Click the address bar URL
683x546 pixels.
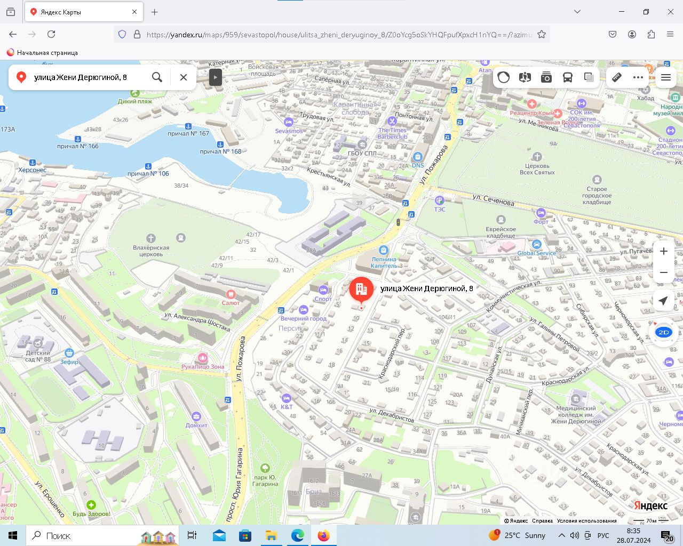[339, 35]
